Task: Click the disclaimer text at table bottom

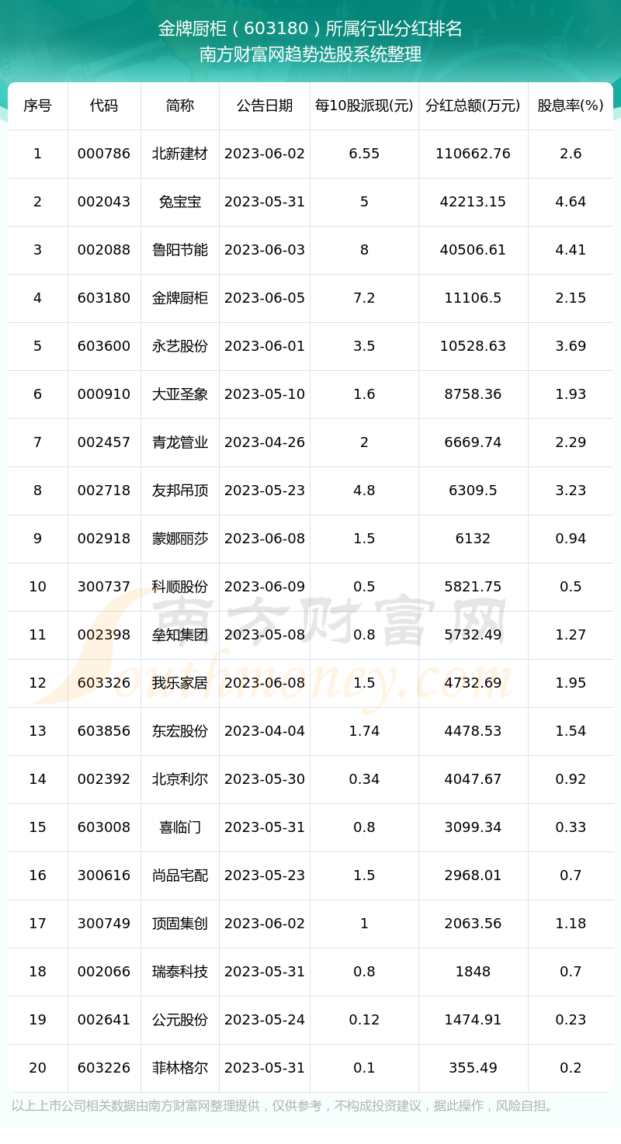Action: tap(284, 1105)
